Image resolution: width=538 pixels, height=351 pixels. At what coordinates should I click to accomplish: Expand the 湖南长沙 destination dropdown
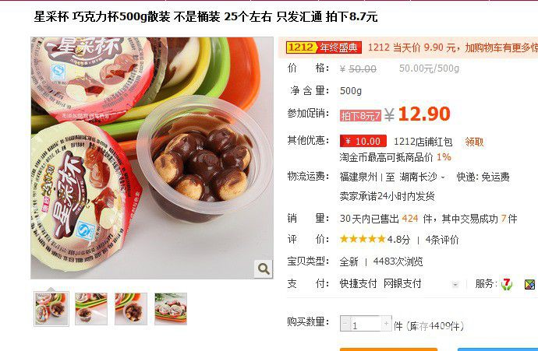[x=443, y=177]
